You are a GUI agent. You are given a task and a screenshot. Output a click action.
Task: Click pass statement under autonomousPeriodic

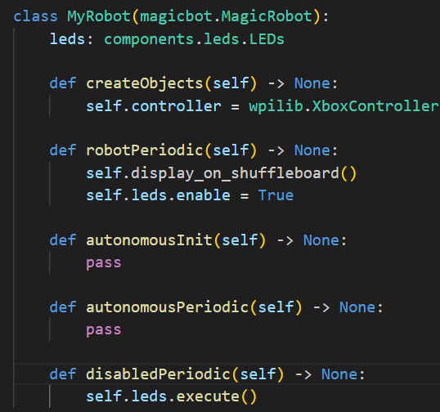tap(104, 330)
